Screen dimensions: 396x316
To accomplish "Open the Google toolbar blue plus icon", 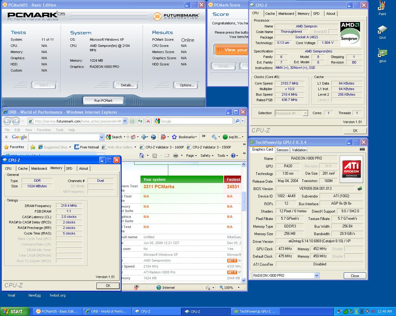I will tap(144, 137).
